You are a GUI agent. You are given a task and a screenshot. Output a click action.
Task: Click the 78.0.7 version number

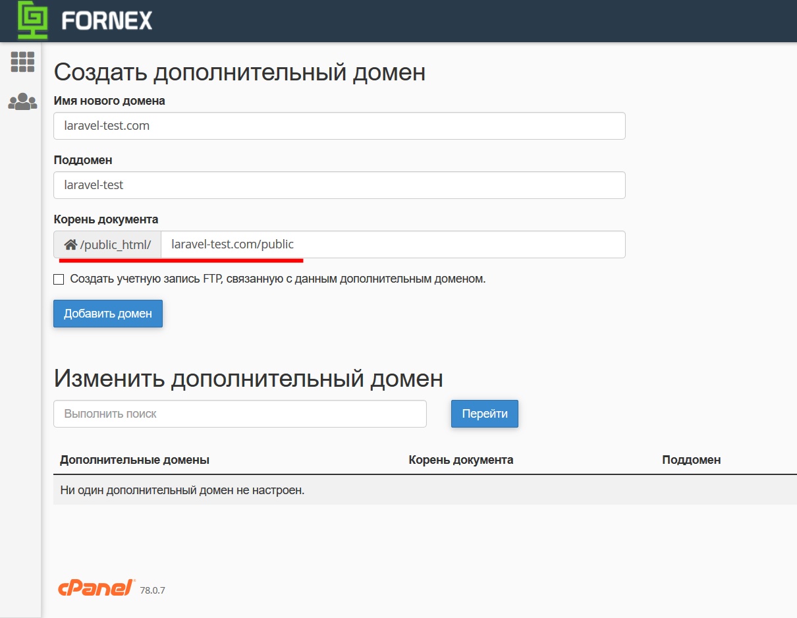point(153,590)
